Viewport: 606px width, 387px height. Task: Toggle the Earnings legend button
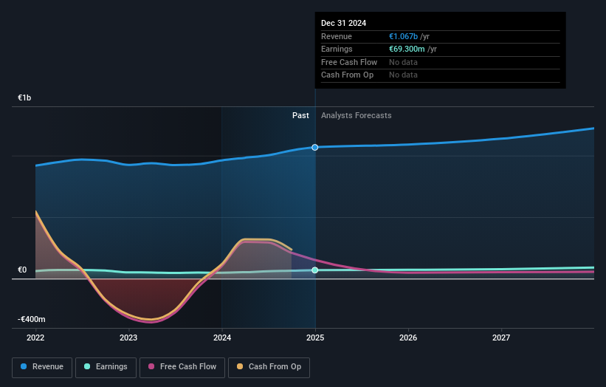pyautogui.click(x=106, y=367)
